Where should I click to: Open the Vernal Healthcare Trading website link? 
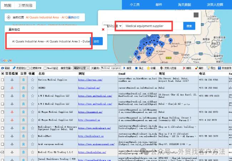[x=94, y=160]
